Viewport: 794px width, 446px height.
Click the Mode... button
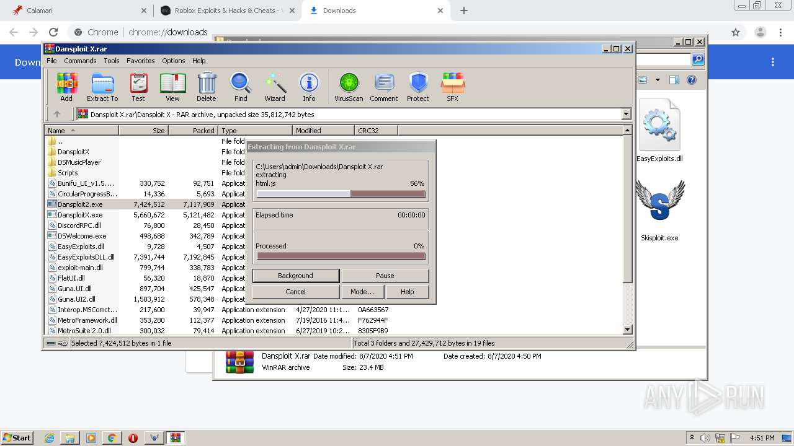coord(362,292)
